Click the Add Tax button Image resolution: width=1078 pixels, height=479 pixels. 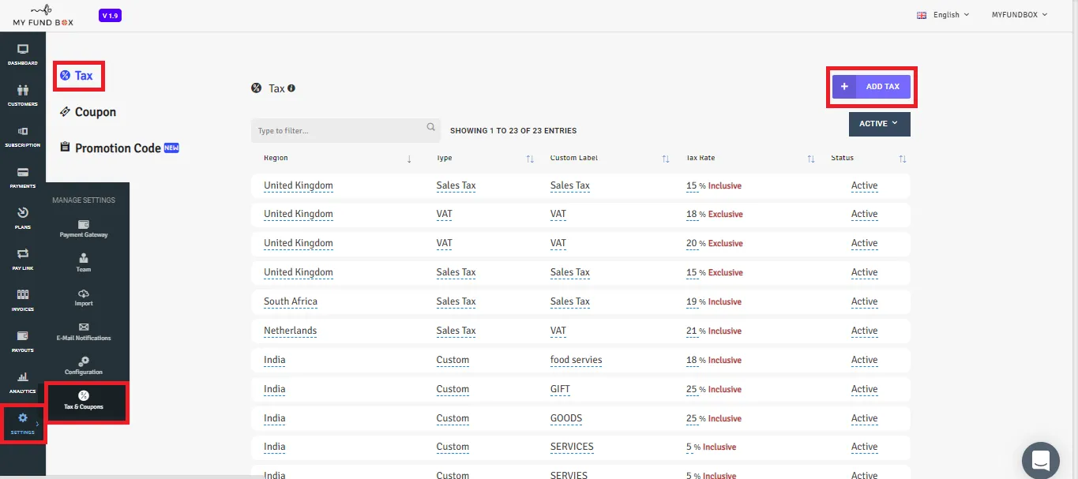[871, 87]
